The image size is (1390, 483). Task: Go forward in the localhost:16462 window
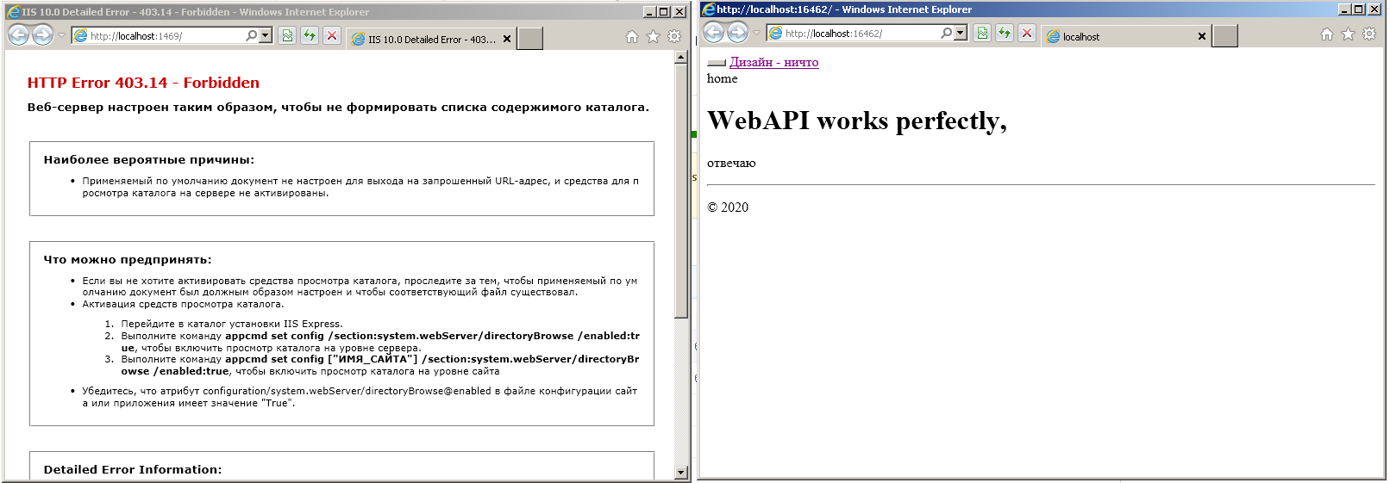[x=738, y=33]
